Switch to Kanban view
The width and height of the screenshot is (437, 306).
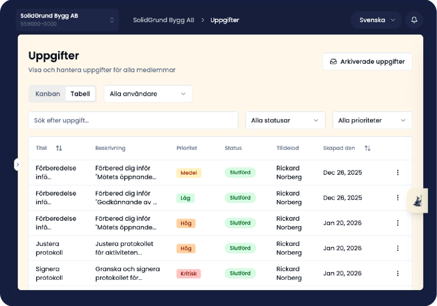click(x=48, y=94)
